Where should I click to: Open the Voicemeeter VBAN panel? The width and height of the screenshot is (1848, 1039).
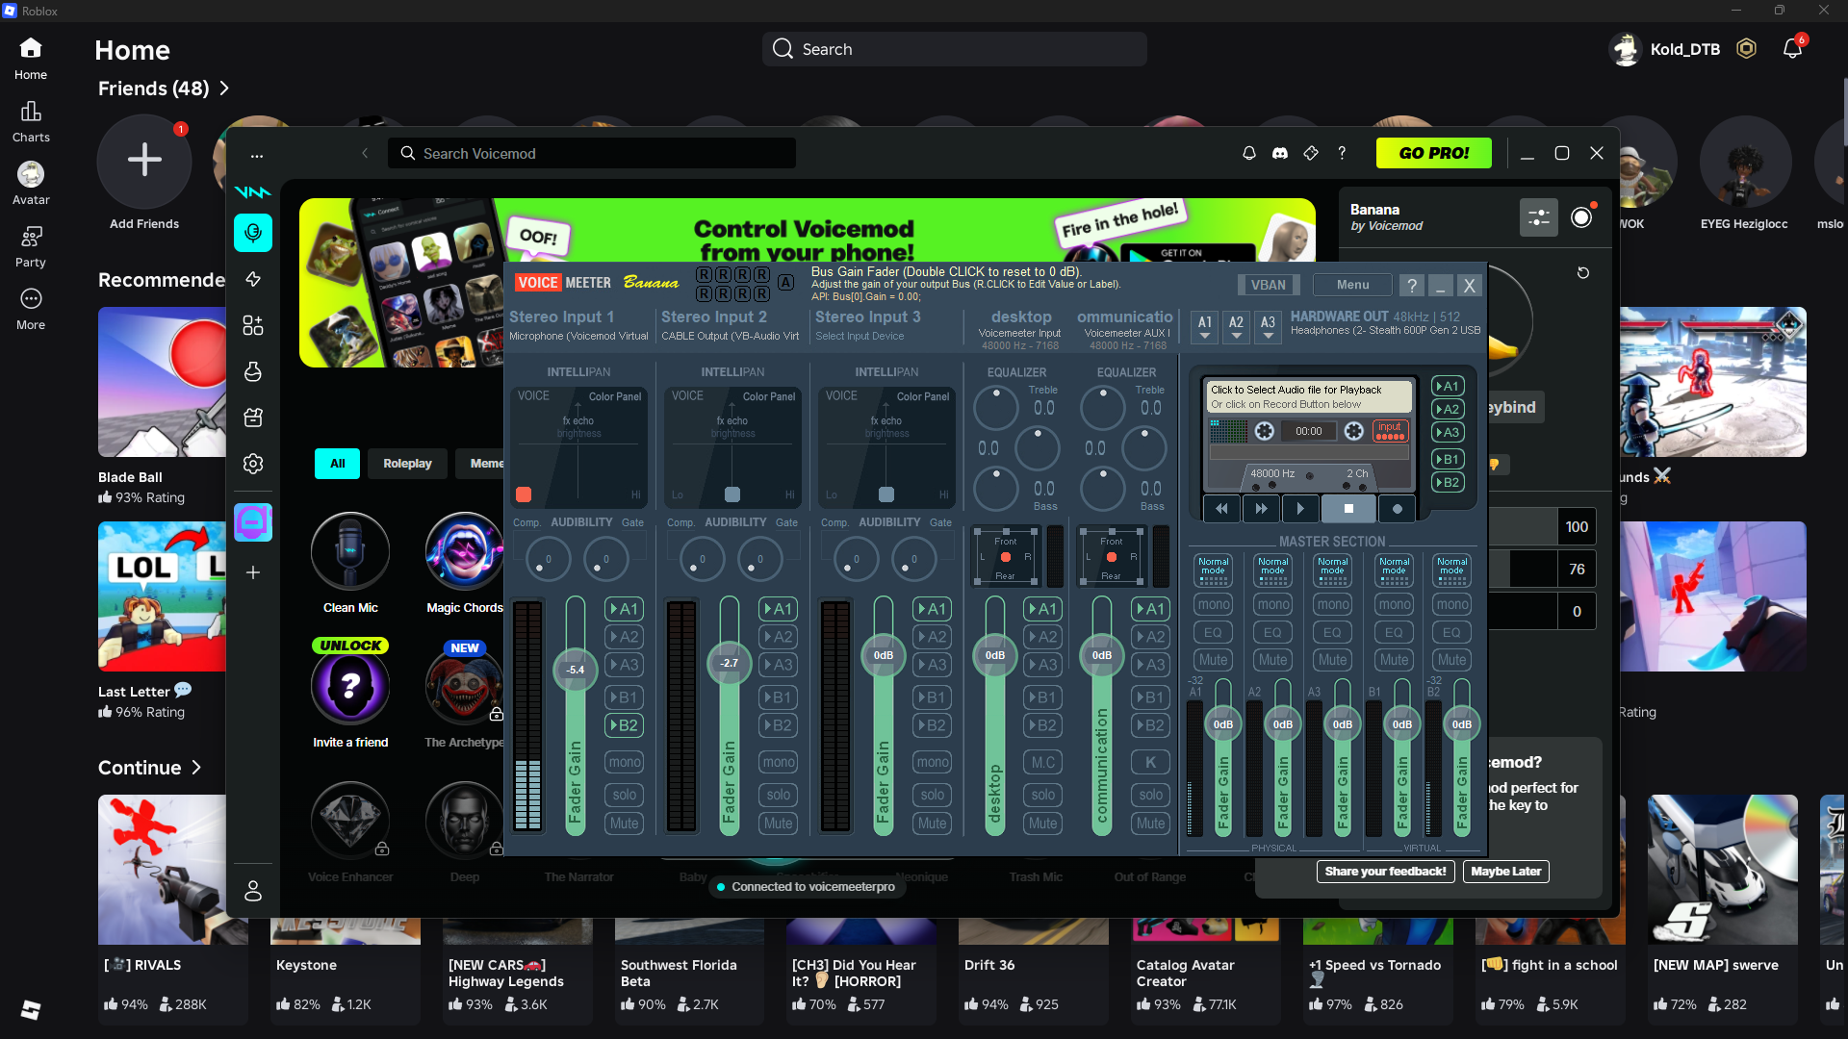[x=1268, y=285]
